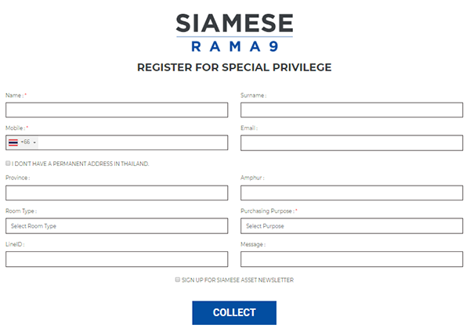Check the no permanent address in Thailand box

(8, 164)
